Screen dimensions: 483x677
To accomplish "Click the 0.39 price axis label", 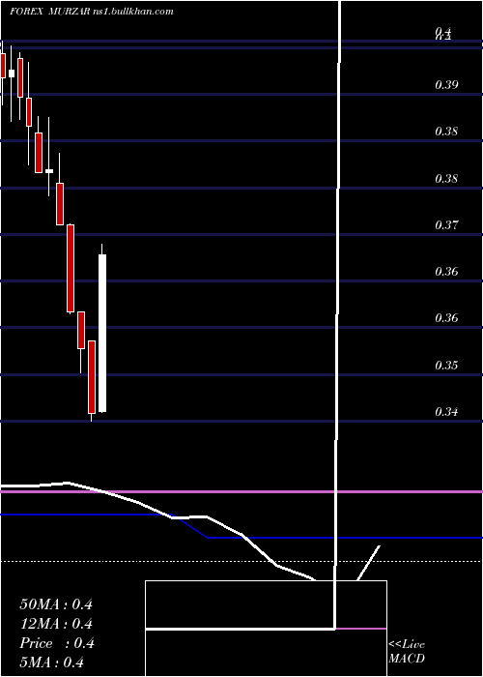I will 446,85.
